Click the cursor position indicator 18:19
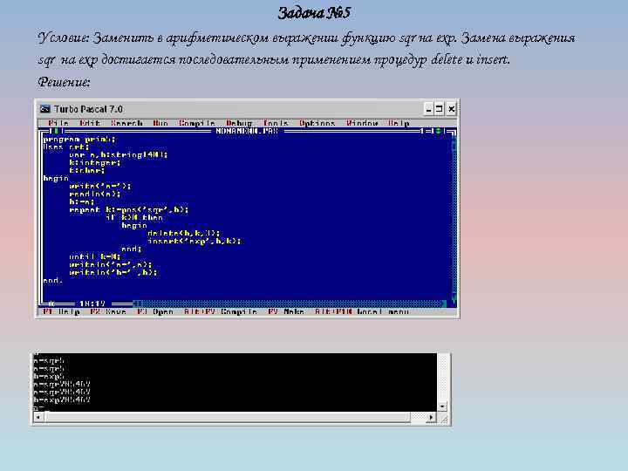Image resolution: width=628 pixels, height=471 pixels. coord(92,304)
